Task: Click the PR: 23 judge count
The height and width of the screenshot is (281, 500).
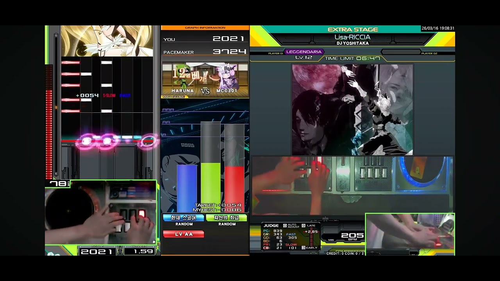Action: [x=273, y=245]
